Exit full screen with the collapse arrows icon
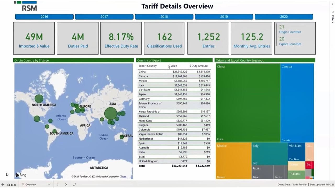Viewport: 335px width, 188px height. (75, 185)
